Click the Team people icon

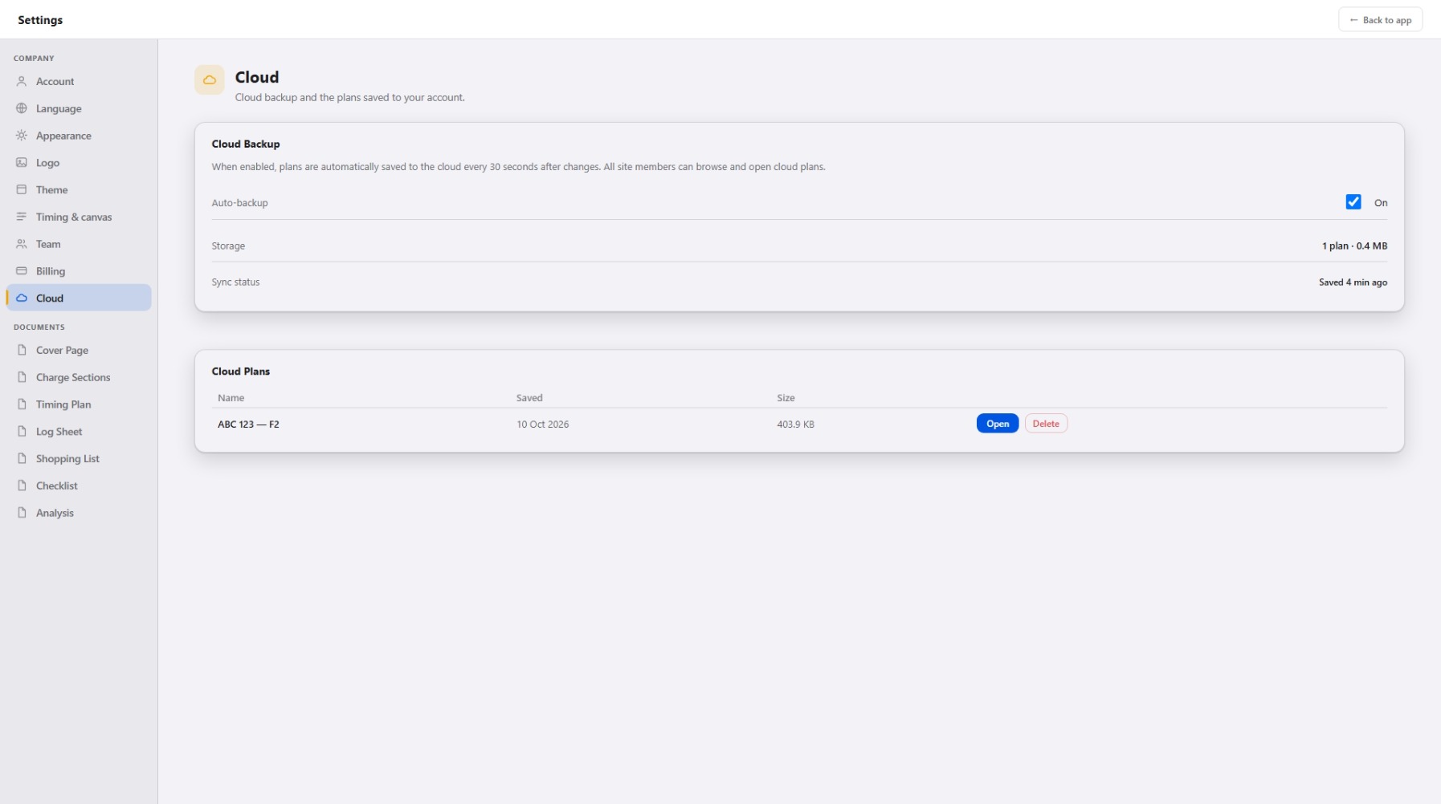pos(22,244)
